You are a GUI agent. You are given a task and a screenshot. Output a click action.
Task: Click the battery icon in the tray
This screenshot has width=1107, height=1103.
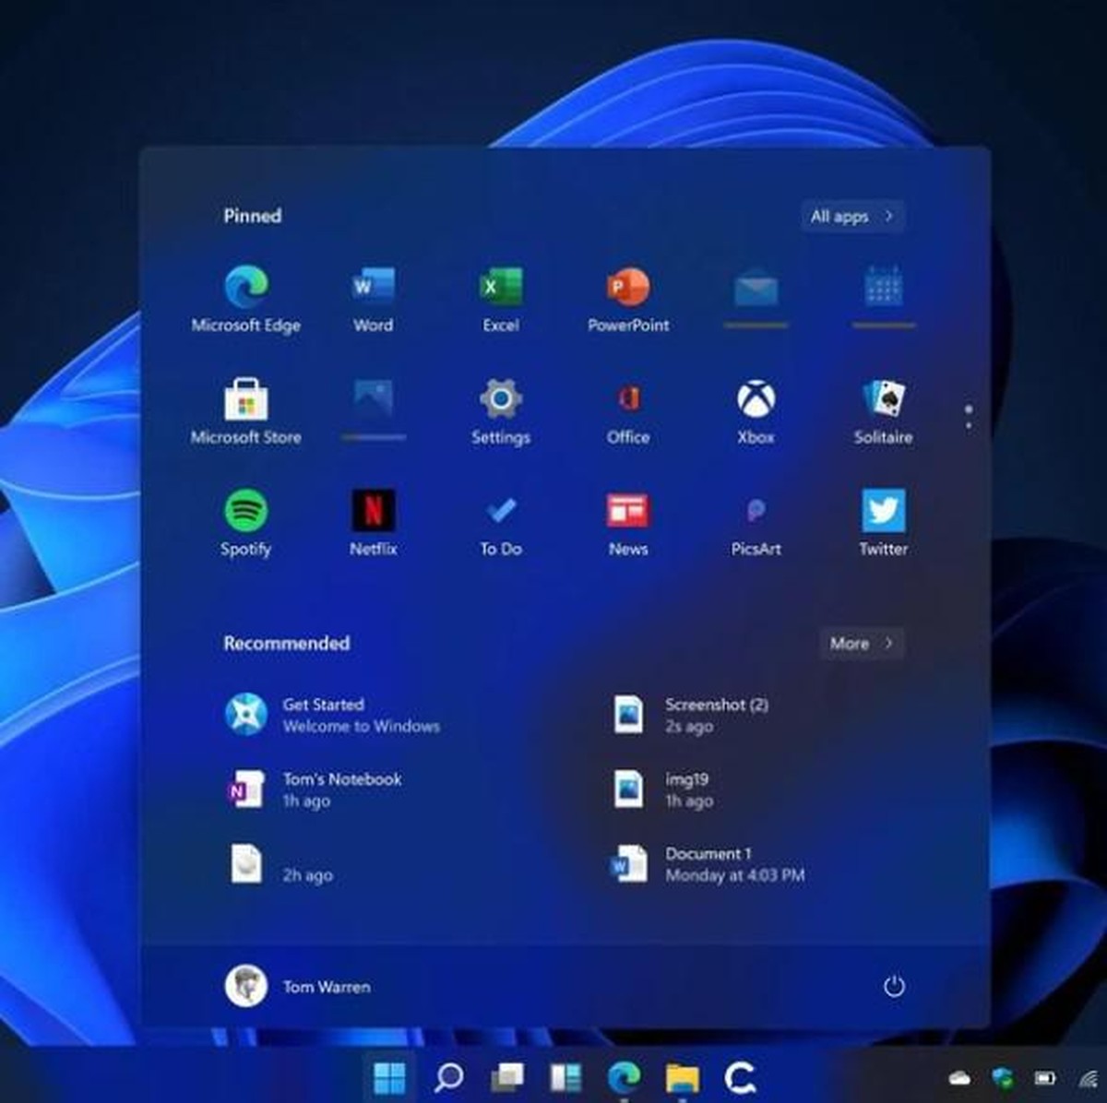click(x=1045, y=1077)
